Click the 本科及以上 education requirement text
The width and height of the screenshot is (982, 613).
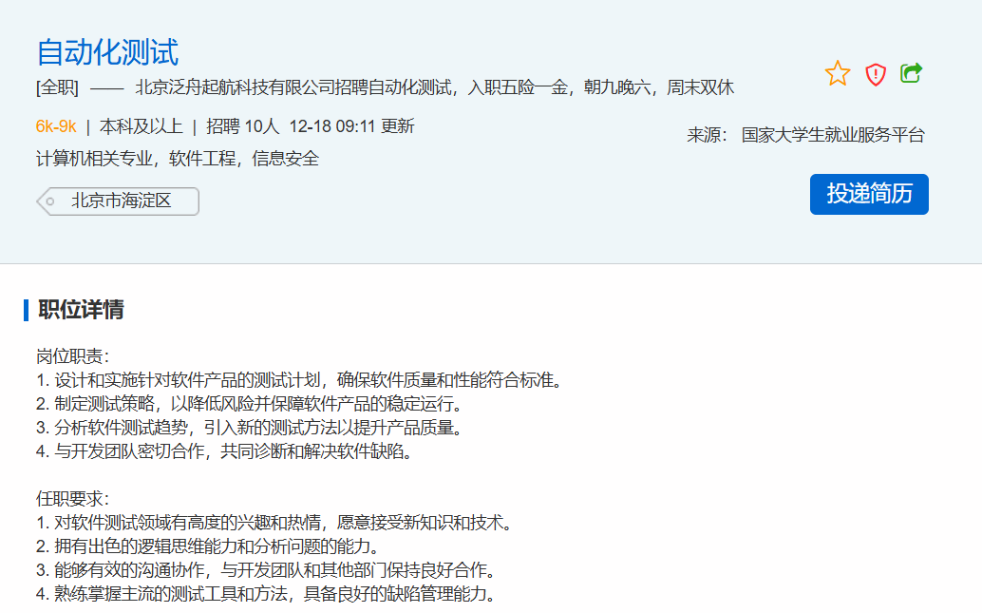click(x=141, y=126)
